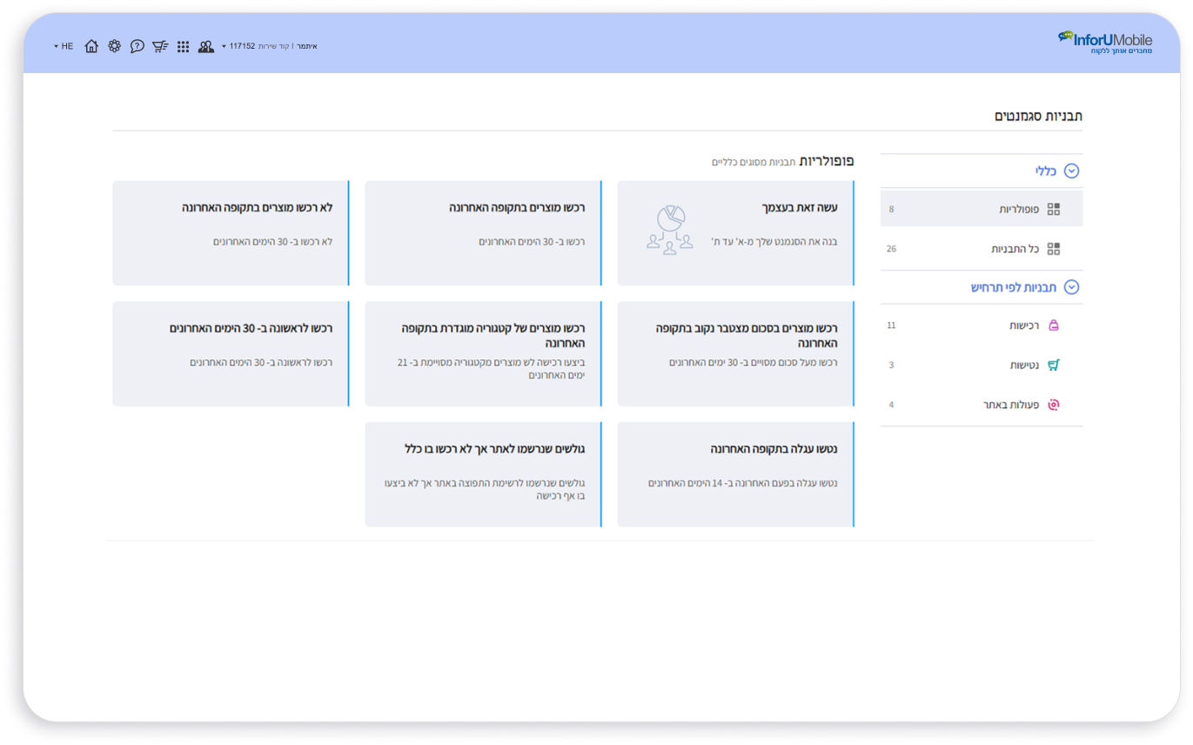1193x745 pixels.
Task: Open the HE language dropdown
Action: [63, 46]
